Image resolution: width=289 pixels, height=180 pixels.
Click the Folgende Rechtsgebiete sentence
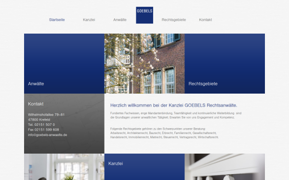tap(158, 129)
